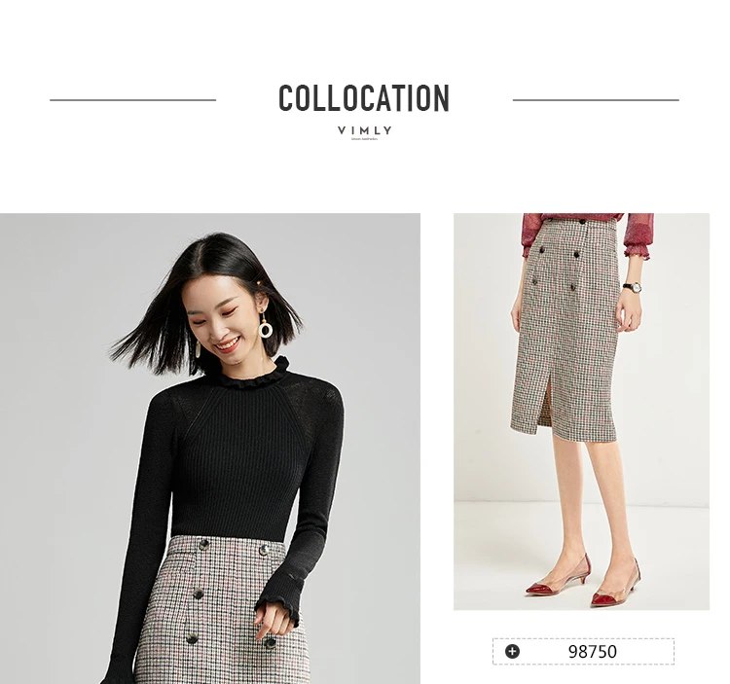Click the VIMLY brand logo
Screen dimensions: 730x684
tap(365, 130)
